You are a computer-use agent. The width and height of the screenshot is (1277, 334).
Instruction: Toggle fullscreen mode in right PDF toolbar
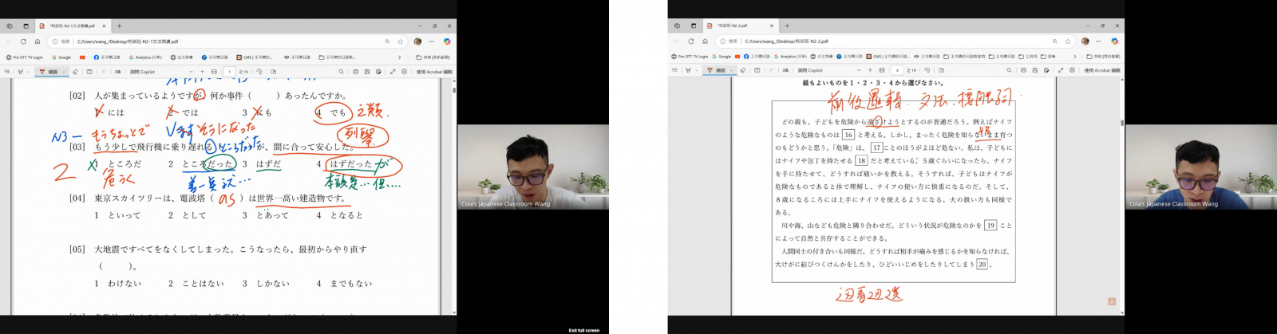(x=1061, y=70)
